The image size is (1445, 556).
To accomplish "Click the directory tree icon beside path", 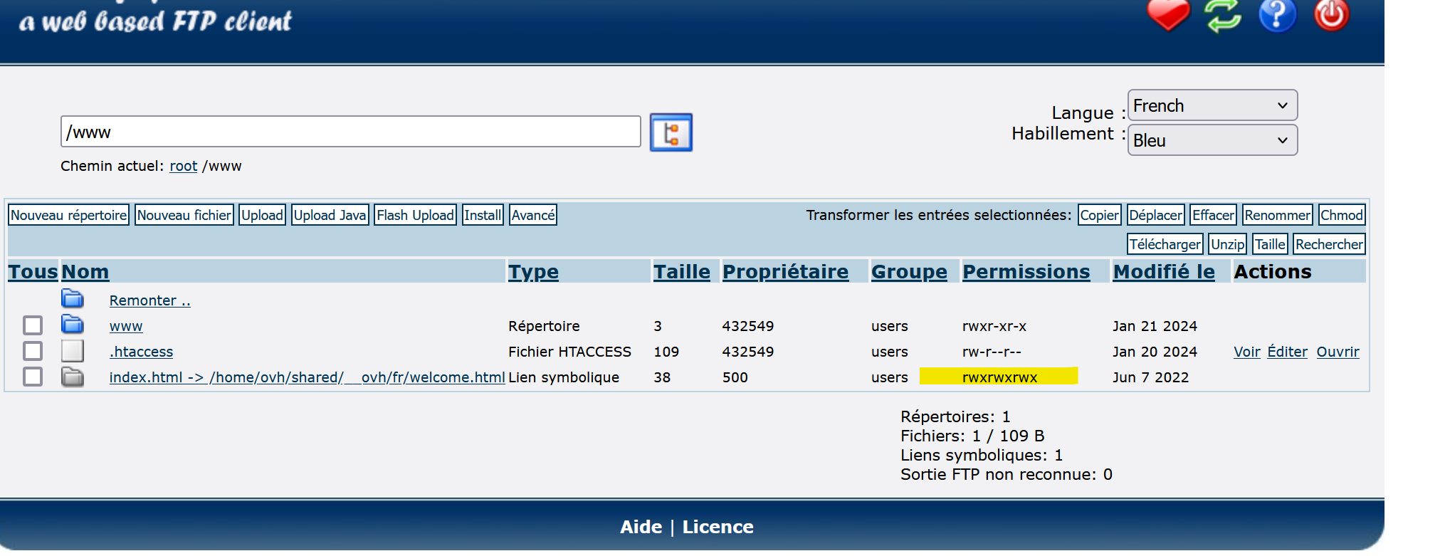I will (x=671, y=132).
